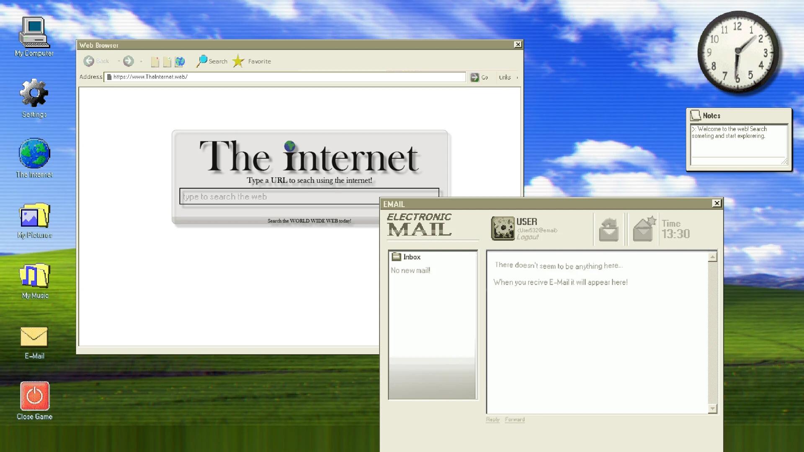The width and height of the screenshot is (804, 452).
Task: Click the web search input field
Action: click(309, 196)
